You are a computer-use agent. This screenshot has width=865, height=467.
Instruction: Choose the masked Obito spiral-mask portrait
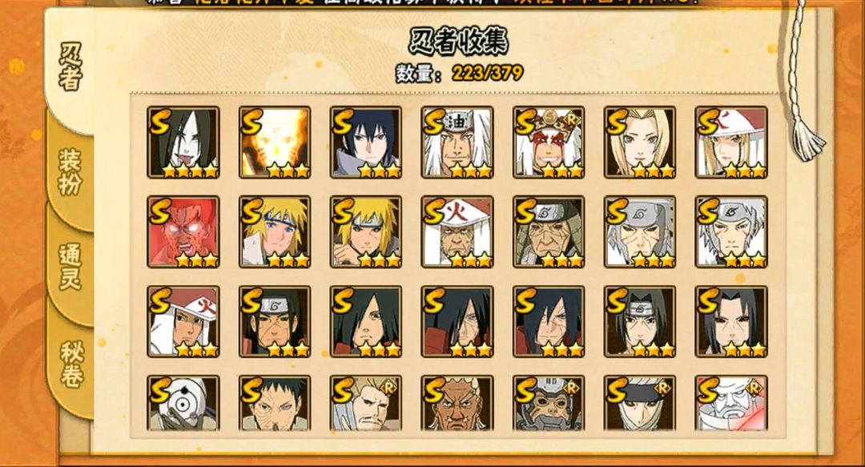click(183, 404)
